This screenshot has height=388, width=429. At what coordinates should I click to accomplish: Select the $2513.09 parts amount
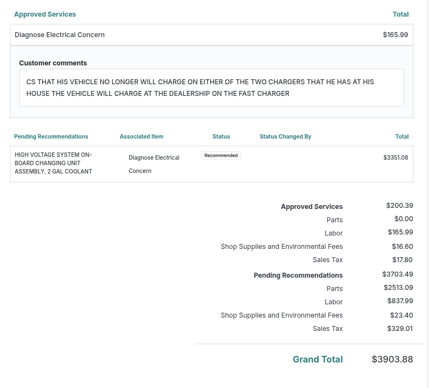pos(398,288)
